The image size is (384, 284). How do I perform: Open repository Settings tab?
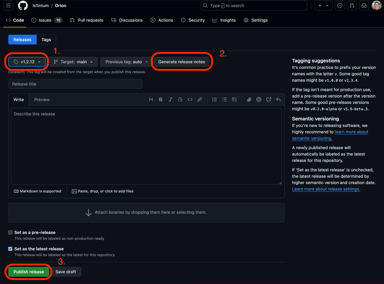tap(256, 20)
